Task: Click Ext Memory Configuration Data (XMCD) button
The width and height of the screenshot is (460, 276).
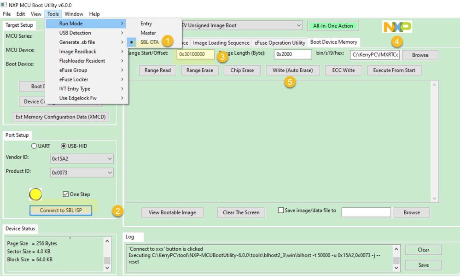Action: tap(61, 117)
